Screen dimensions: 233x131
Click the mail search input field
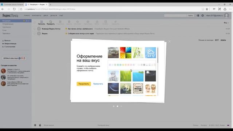(175, 15)
